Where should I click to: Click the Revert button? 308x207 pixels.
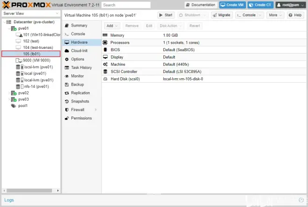tap(195, 26)
